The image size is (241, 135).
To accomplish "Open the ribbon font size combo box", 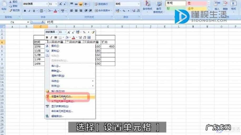I will [x=53, y=4].
